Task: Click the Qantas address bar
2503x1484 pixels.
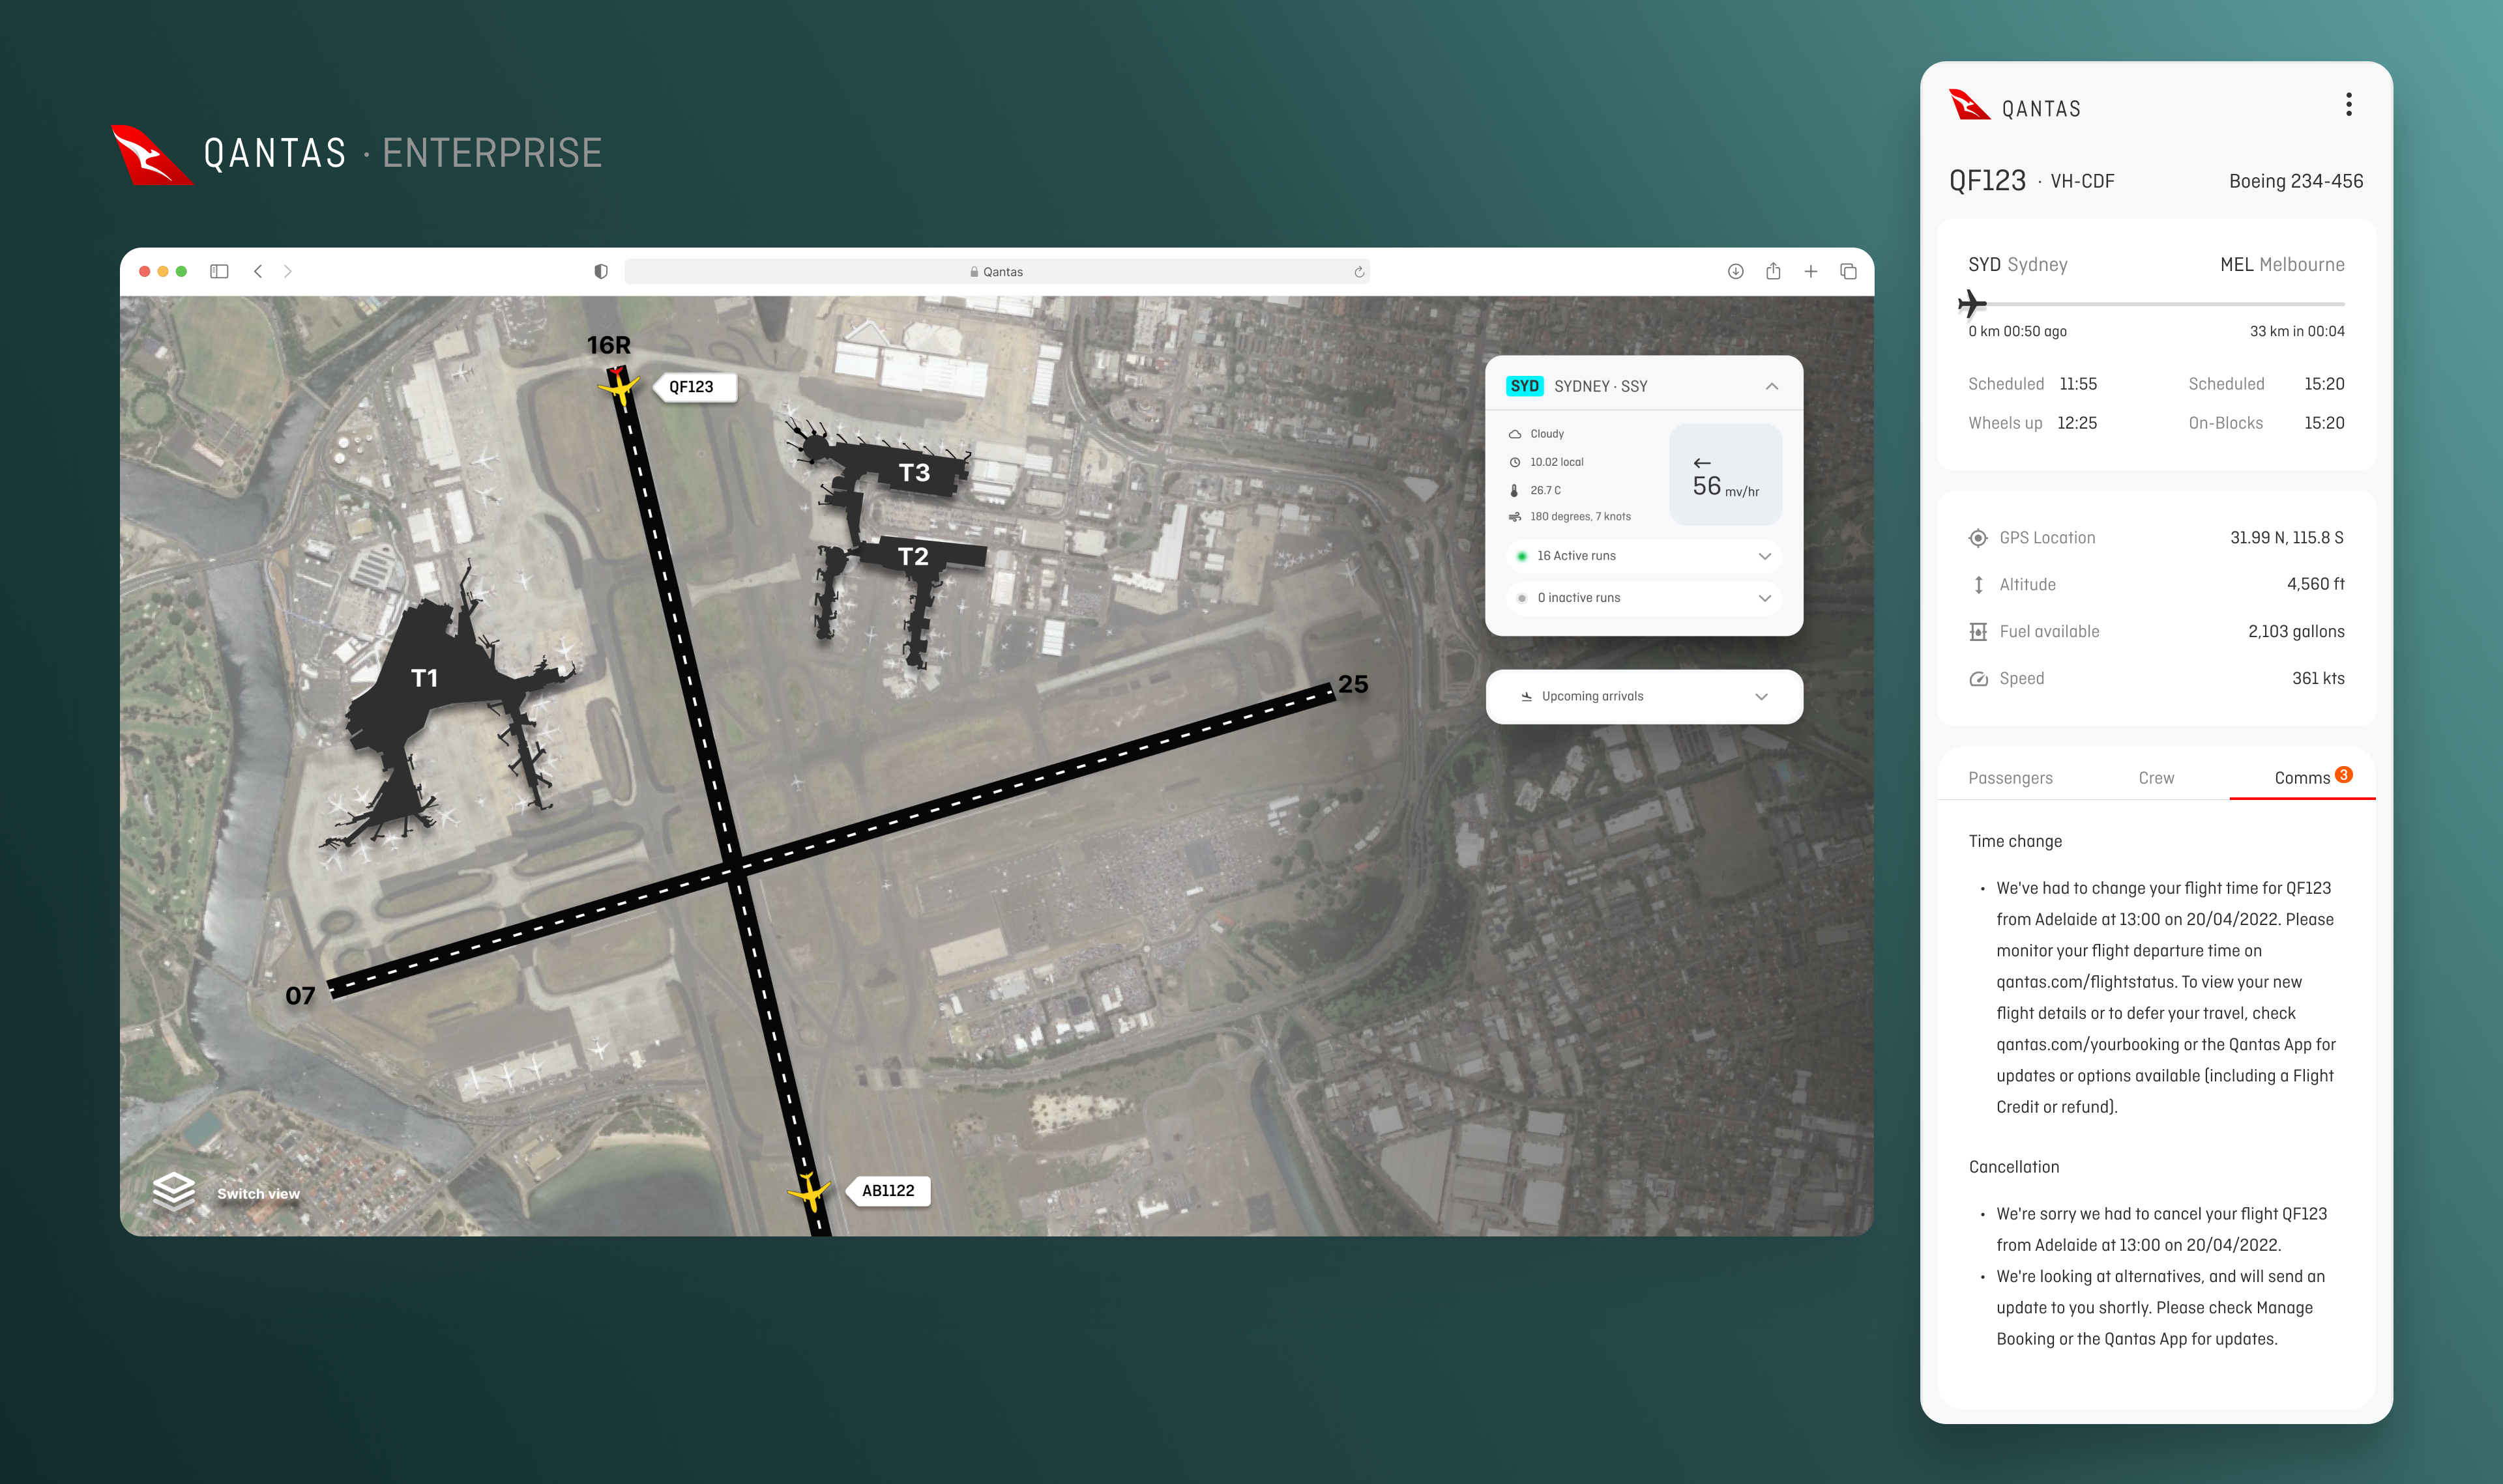Action: (x=997, y=272)
